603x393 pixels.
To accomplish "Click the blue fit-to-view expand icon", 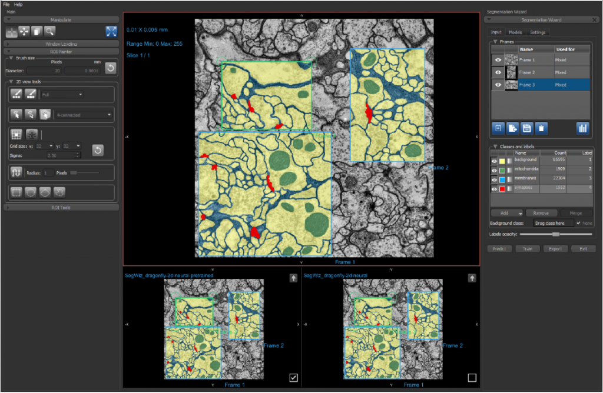I will (111, 32).
